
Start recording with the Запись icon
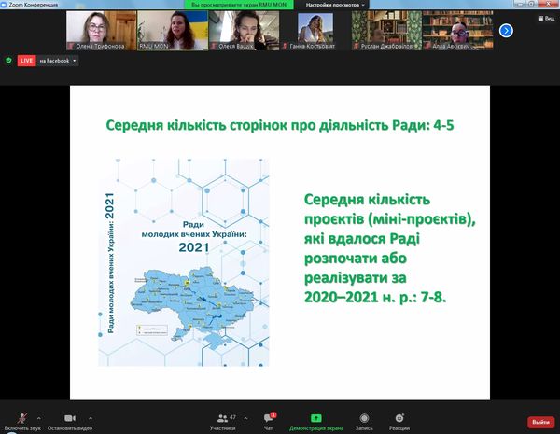(363, 418)
